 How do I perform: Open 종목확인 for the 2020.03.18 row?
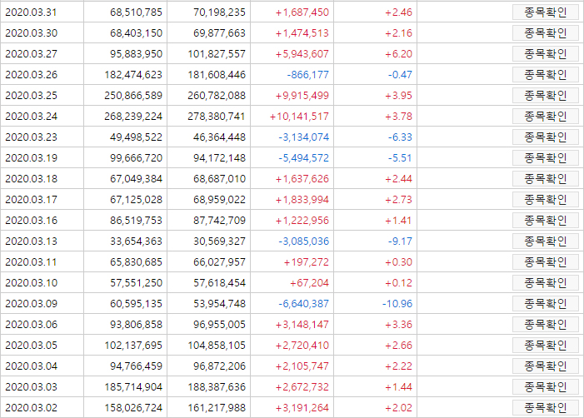(546, 179)
